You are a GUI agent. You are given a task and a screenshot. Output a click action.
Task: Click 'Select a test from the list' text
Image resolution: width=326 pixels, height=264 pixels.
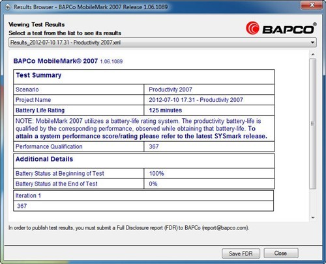[65, 33]
